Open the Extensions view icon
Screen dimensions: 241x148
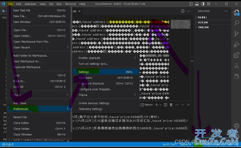tap(236, 55)
